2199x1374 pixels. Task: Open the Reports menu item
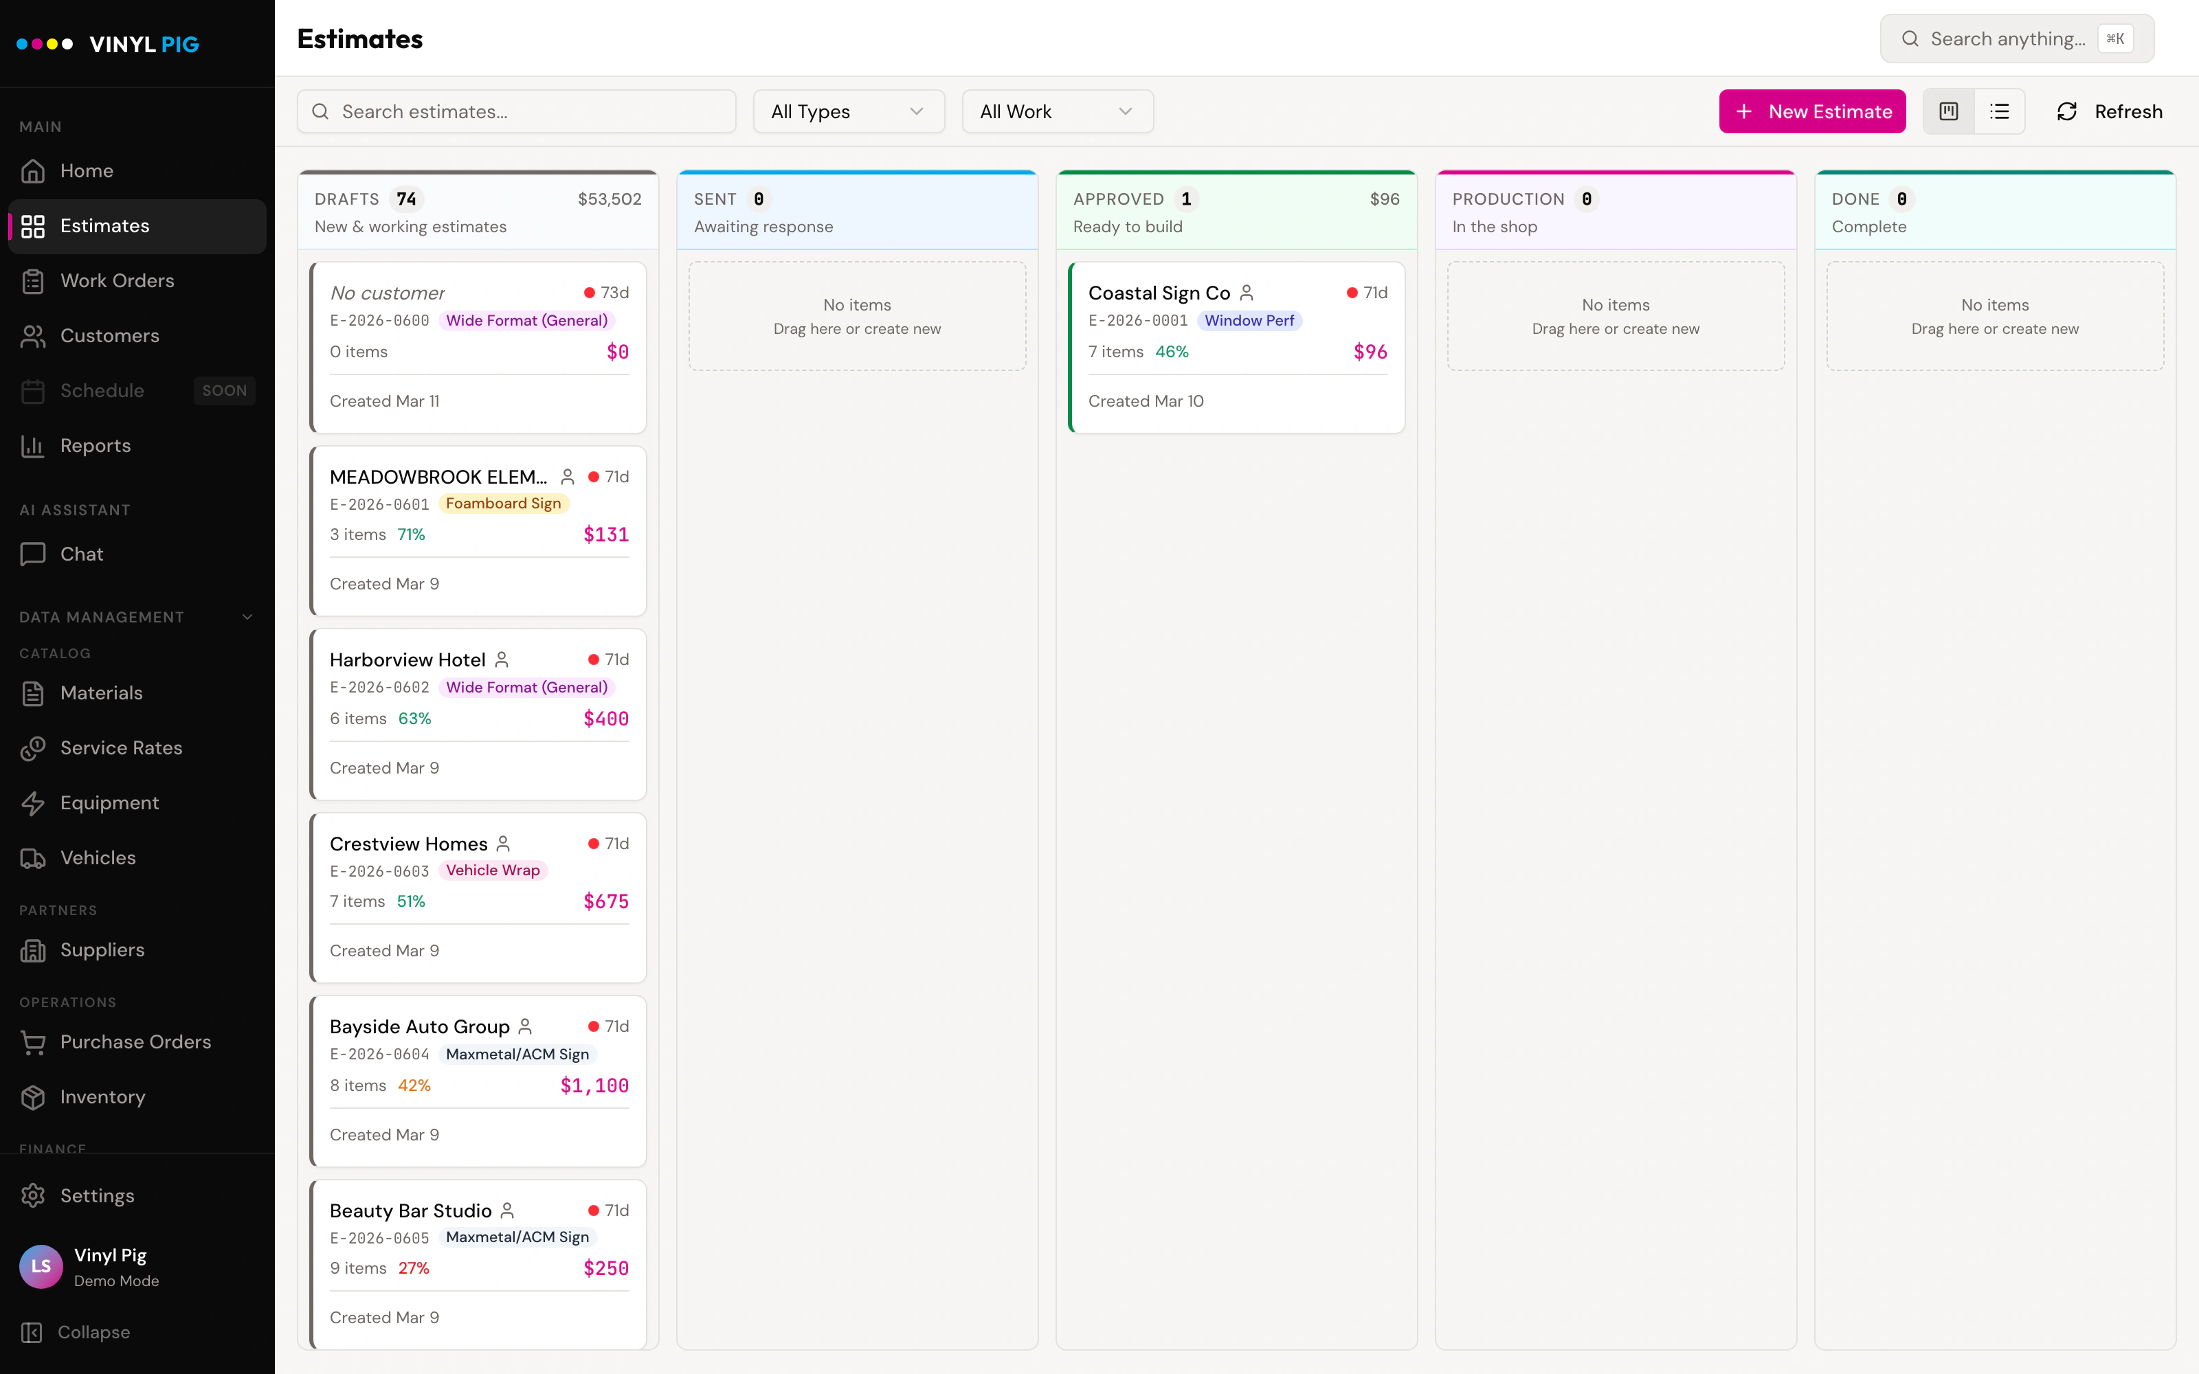137,446
